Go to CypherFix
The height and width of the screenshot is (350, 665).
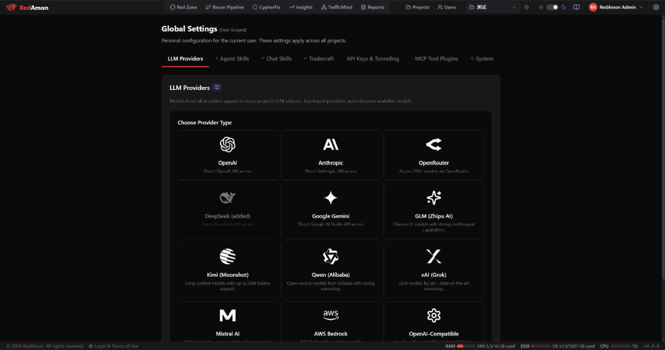[267, 7]
